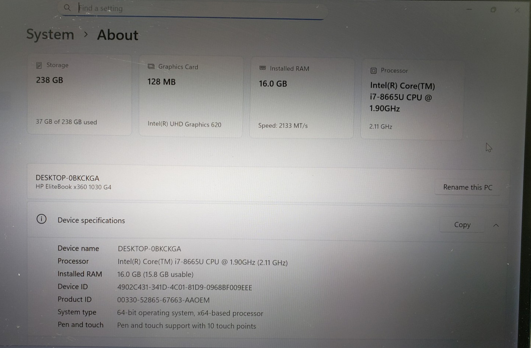Go back to System breadcrumb
Viewport: 531px width, 348px height.
[x=50, y=34]
